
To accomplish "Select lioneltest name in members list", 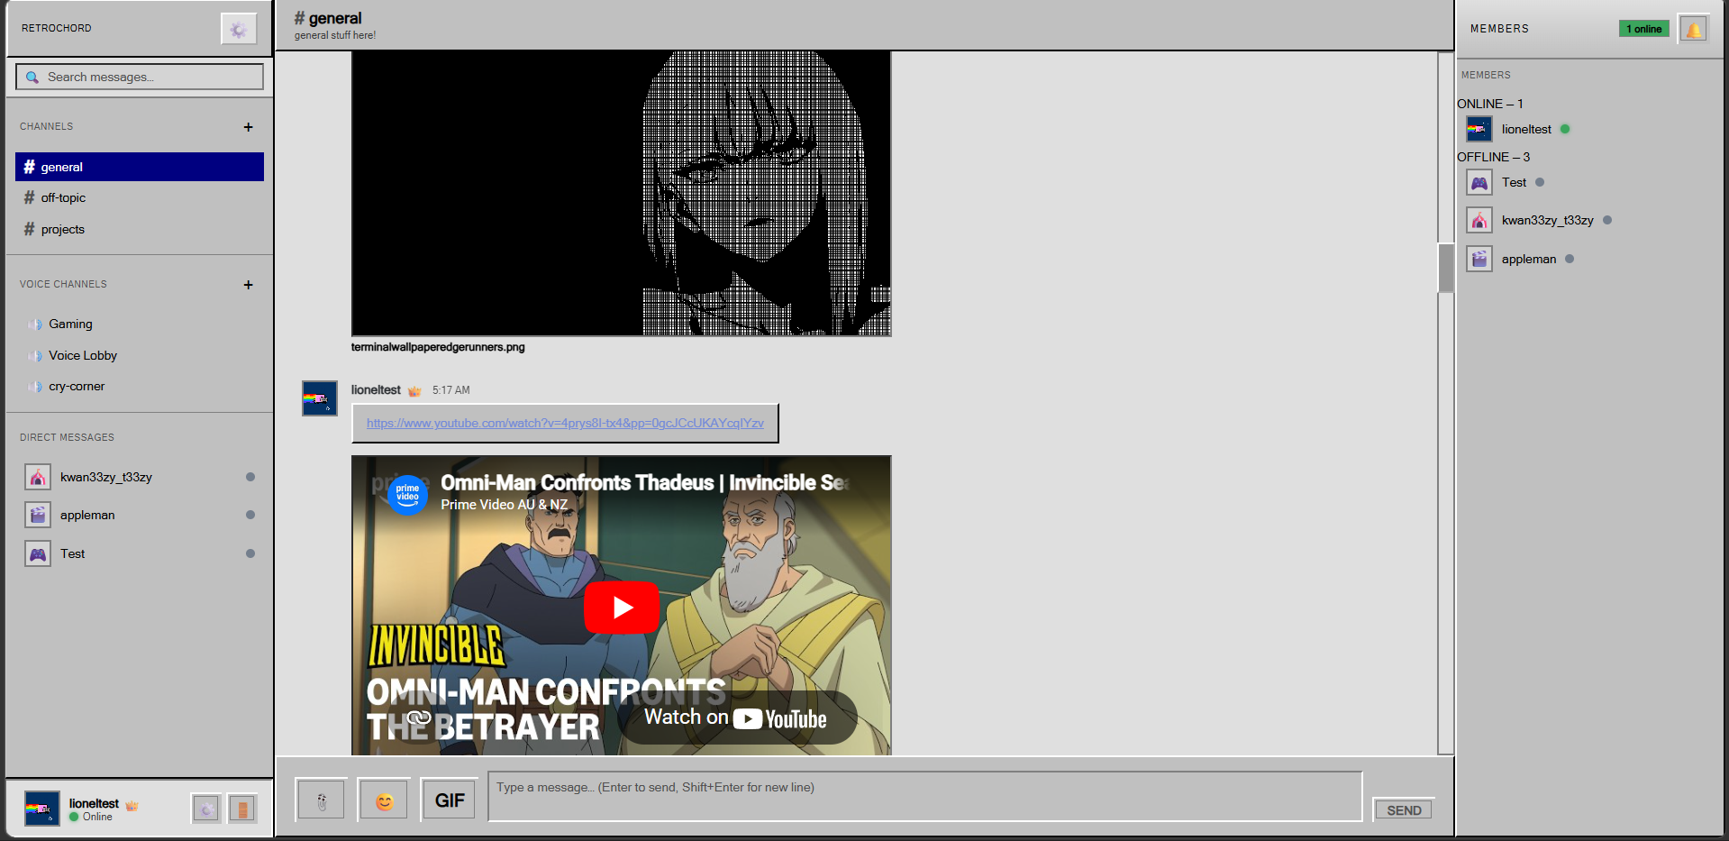I will click(1526, 129).
